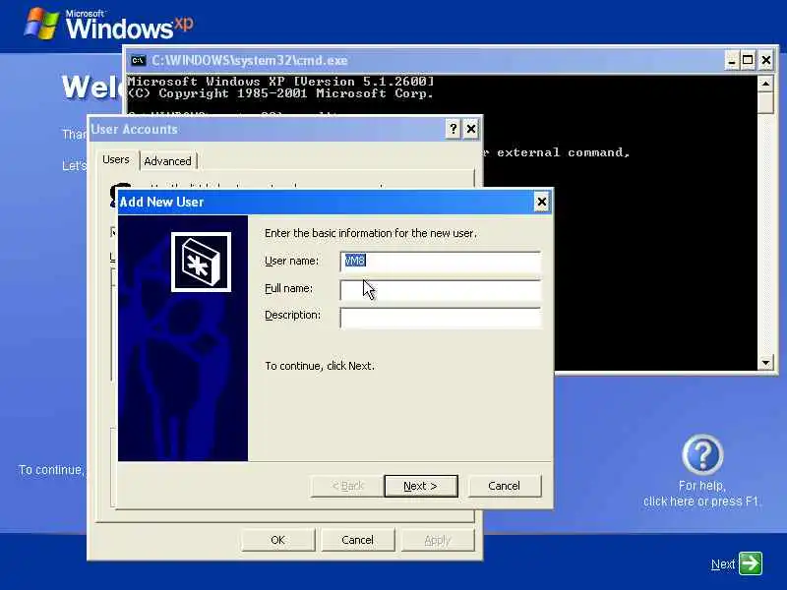Screen dimensions: 787x590
Task: Click into the User name field
Action: click(440, 262)
